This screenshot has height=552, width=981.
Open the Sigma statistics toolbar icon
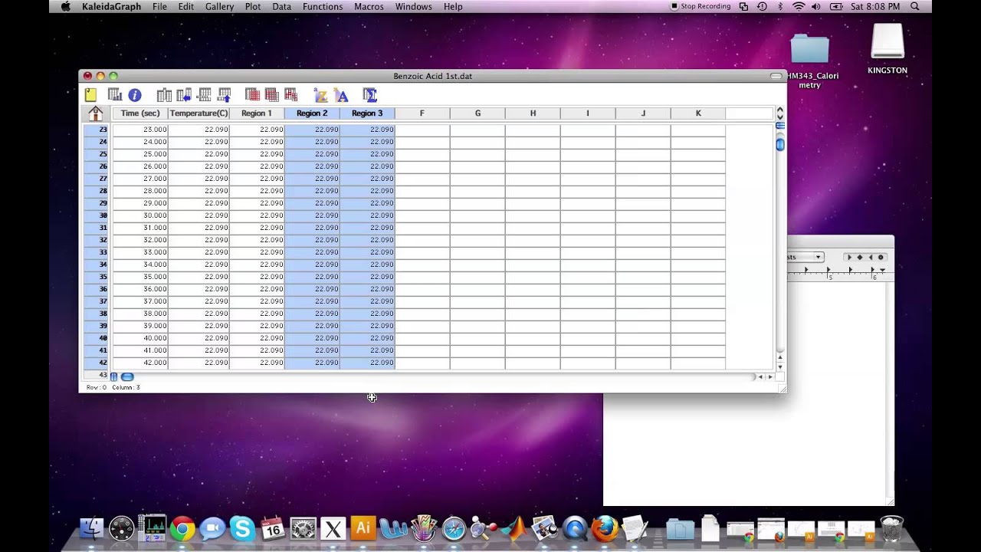tap(369, 95)
